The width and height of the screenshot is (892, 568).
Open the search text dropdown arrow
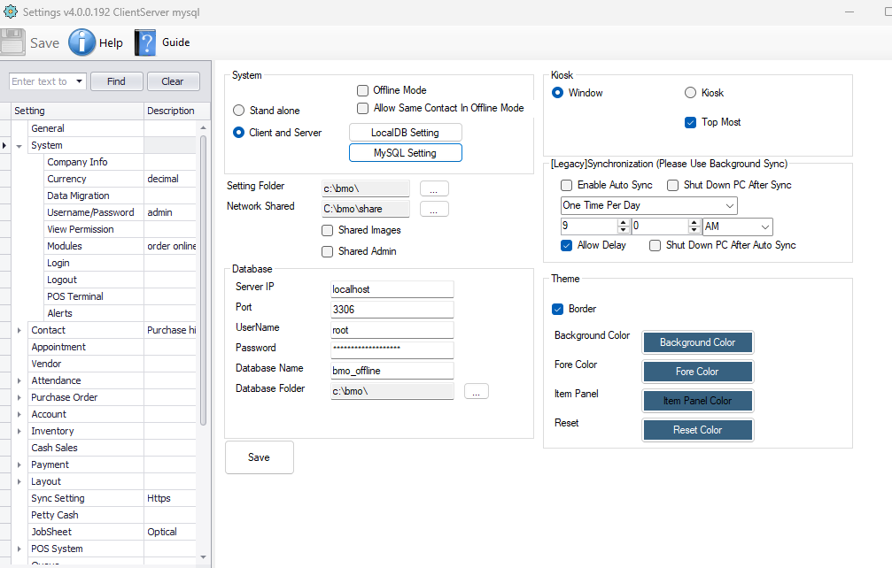tap(79, 81)
